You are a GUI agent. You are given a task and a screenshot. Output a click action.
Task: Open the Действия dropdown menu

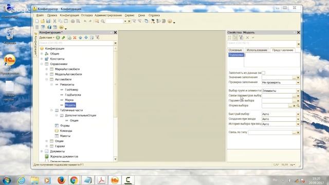[47, 38]
